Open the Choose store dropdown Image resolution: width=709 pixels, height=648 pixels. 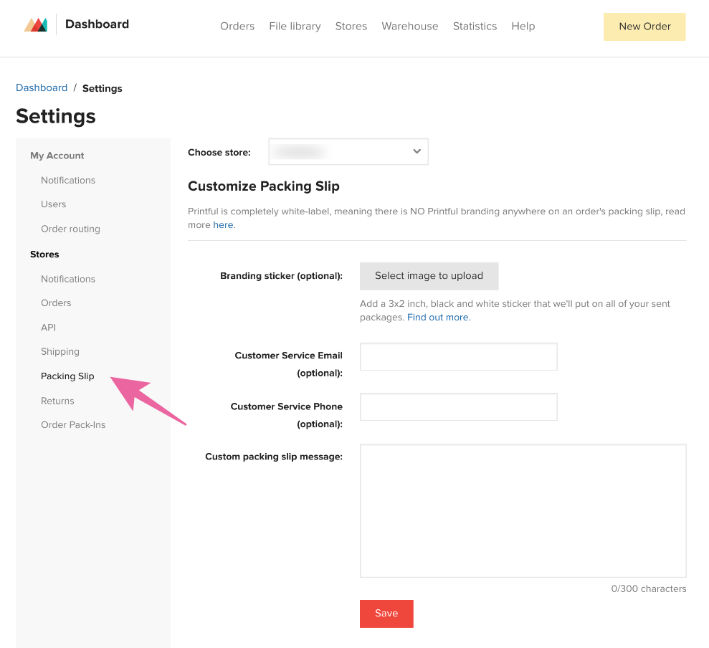point(348,152)
